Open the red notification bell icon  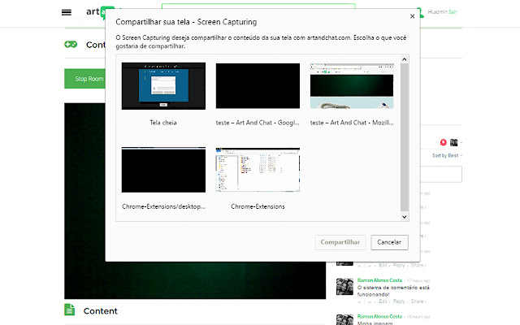point(443,142)
